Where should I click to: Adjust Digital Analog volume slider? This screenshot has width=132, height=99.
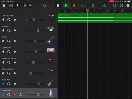(34, 20)
